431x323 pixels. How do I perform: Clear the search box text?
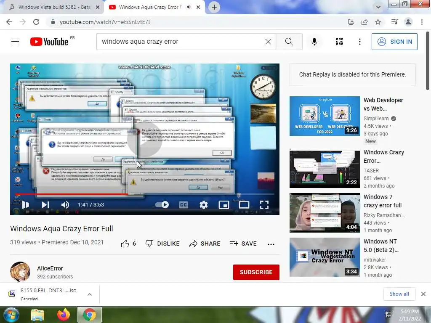coord(268,42)
